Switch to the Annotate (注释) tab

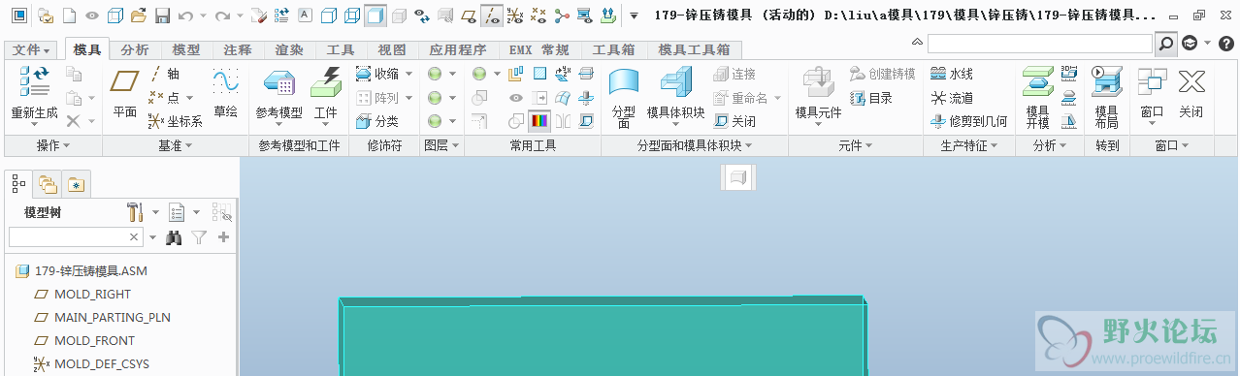click(238, 49)
